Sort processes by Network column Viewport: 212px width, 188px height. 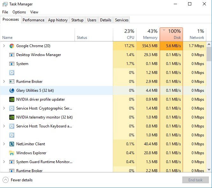[194, 34]
